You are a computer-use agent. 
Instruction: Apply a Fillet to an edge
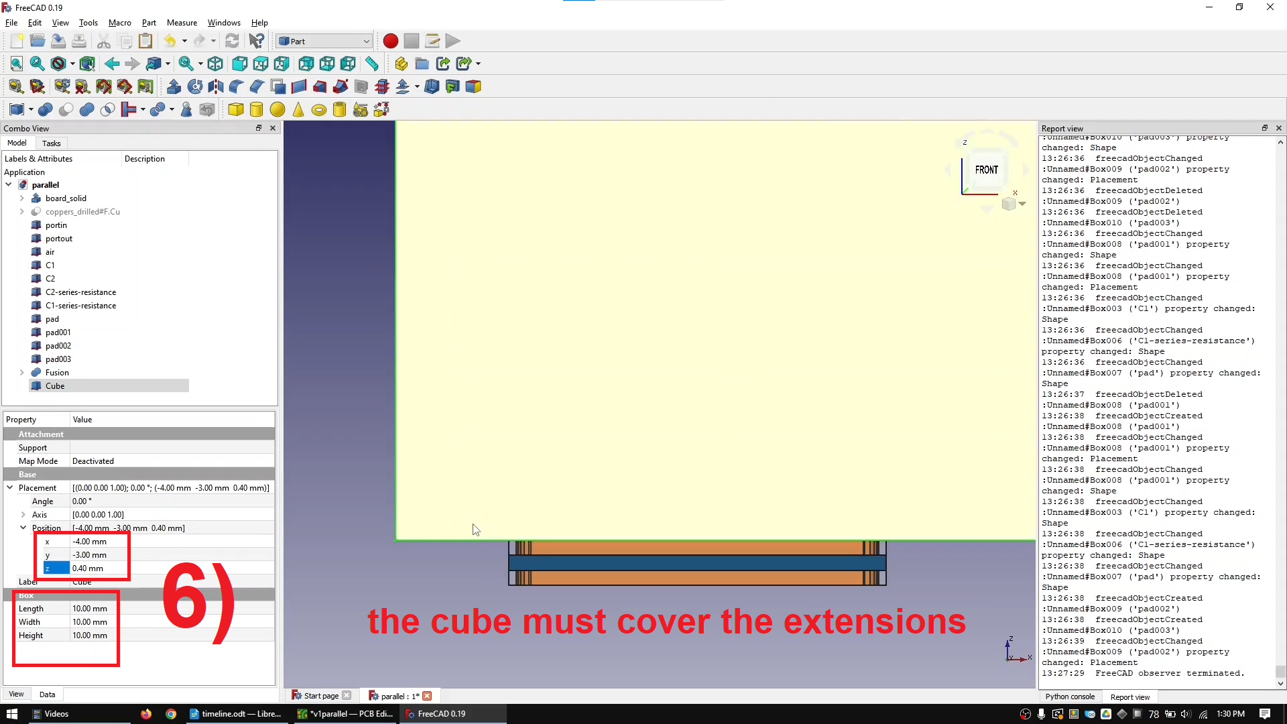236,86
